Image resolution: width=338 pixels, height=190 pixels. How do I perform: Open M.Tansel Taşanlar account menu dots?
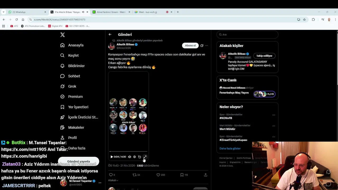pos(100,183)
